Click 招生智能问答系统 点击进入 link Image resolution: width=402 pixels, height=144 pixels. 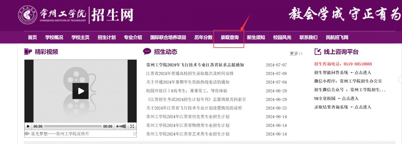coord(343,73)
